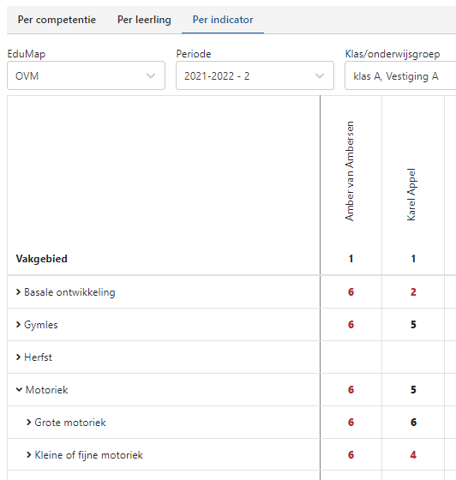The image size is (456, 480).
Task: Expand Kleine of fijne motoriek chevron
Action: point(29,455)
